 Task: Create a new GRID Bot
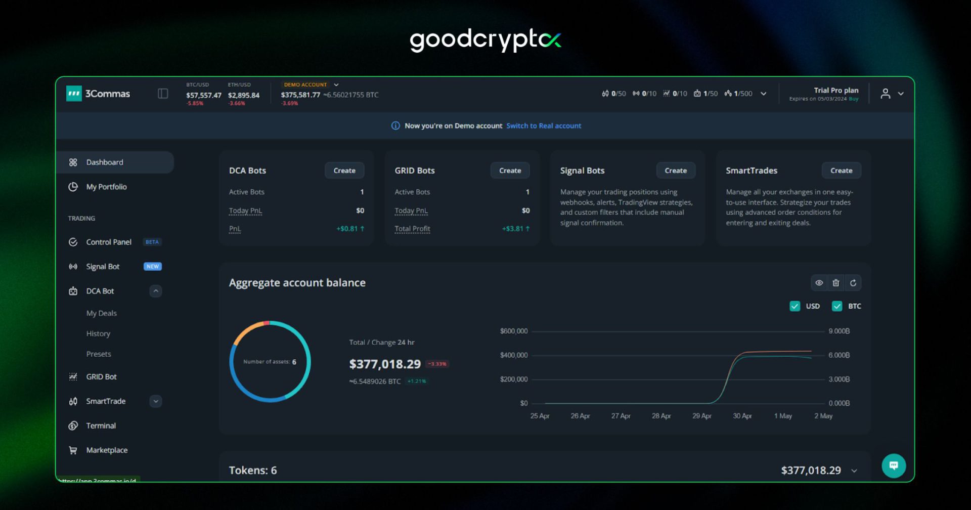pos(510,171)
